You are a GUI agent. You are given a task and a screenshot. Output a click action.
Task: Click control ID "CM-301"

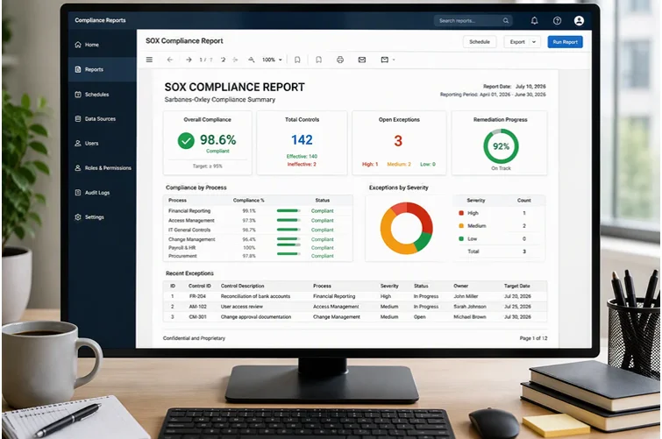197,317
